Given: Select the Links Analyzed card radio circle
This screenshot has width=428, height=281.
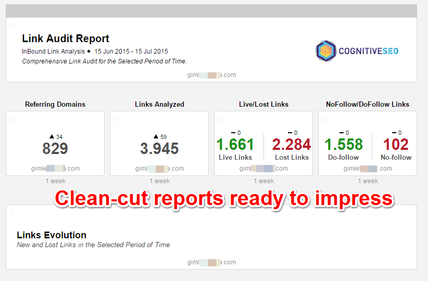Looking at the screenshot, I should pos(116,119).
